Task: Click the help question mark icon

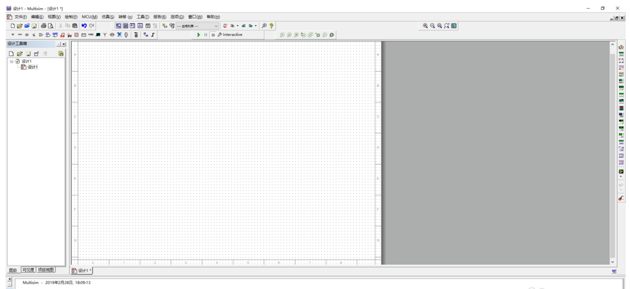Action: (272, 26)
